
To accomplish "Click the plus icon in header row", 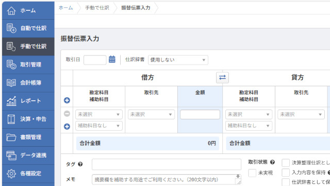I will coord(67,100).
